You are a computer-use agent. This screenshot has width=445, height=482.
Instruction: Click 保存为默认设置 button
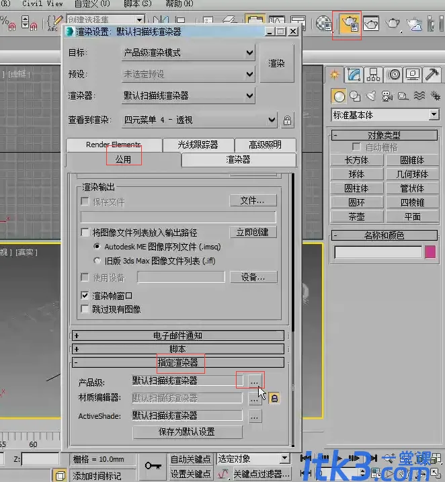(x=187, y=432)
